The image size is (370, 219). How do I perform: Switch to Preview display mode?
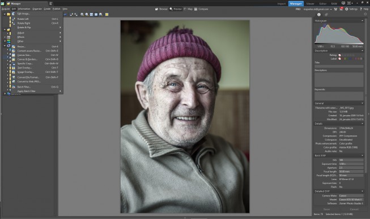[176, 9]
